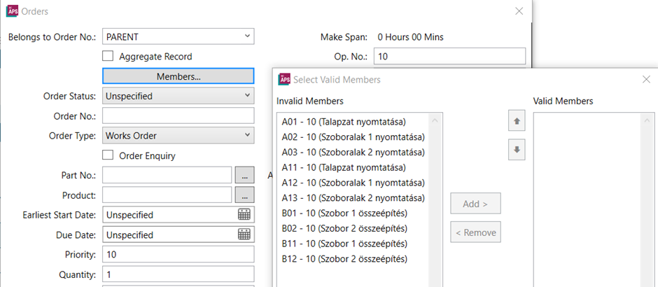658x287 pixels.
Task: Close the Select Valid Members dialog
Action: click(x=646, y=79)
